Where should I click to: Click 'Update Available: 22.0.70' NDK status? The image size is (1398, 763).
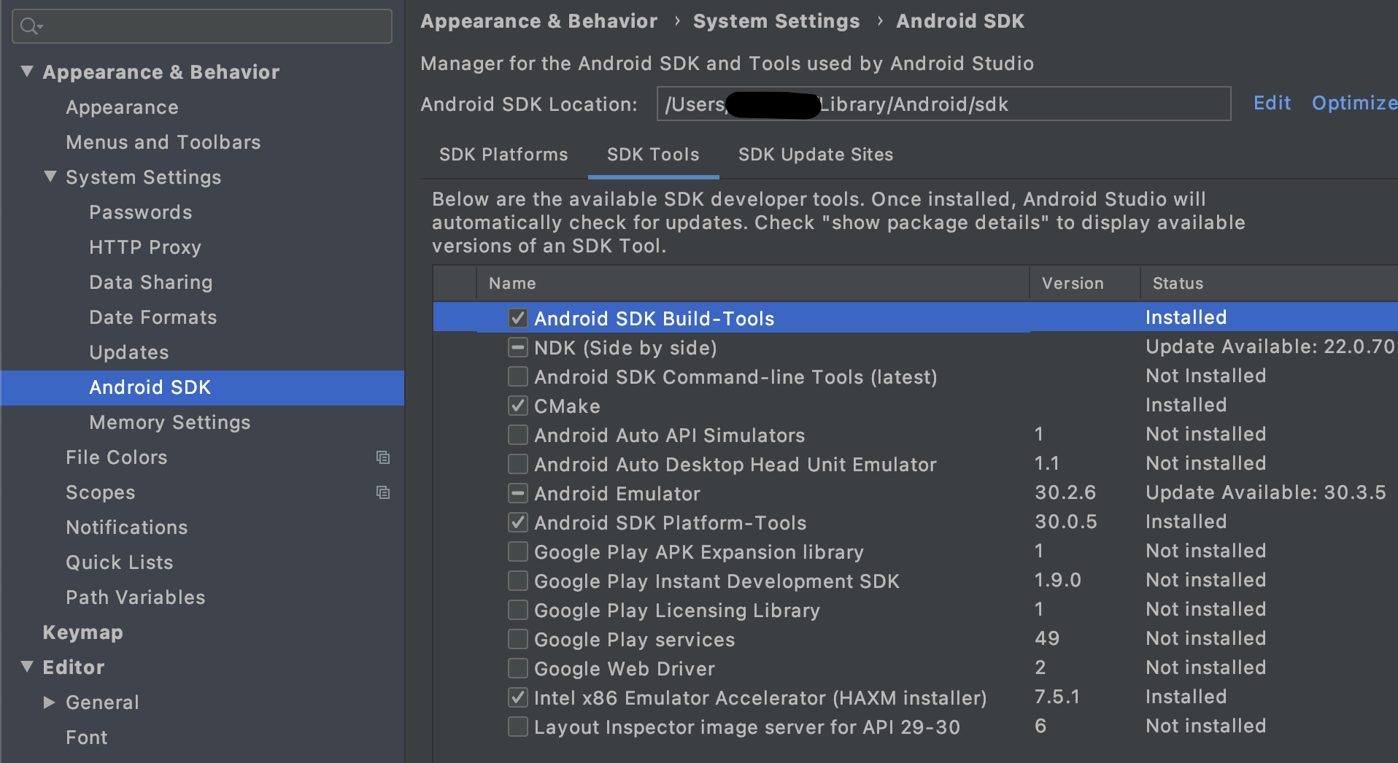click(x=1270, y=346)
